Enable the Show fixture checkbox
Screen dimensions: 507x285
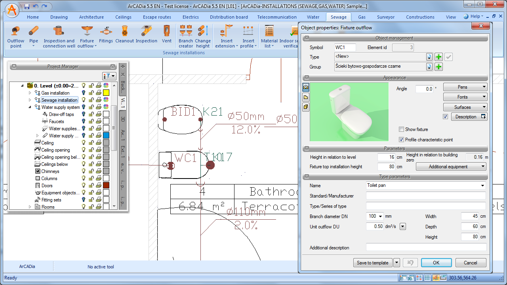(x=402, y=129)
